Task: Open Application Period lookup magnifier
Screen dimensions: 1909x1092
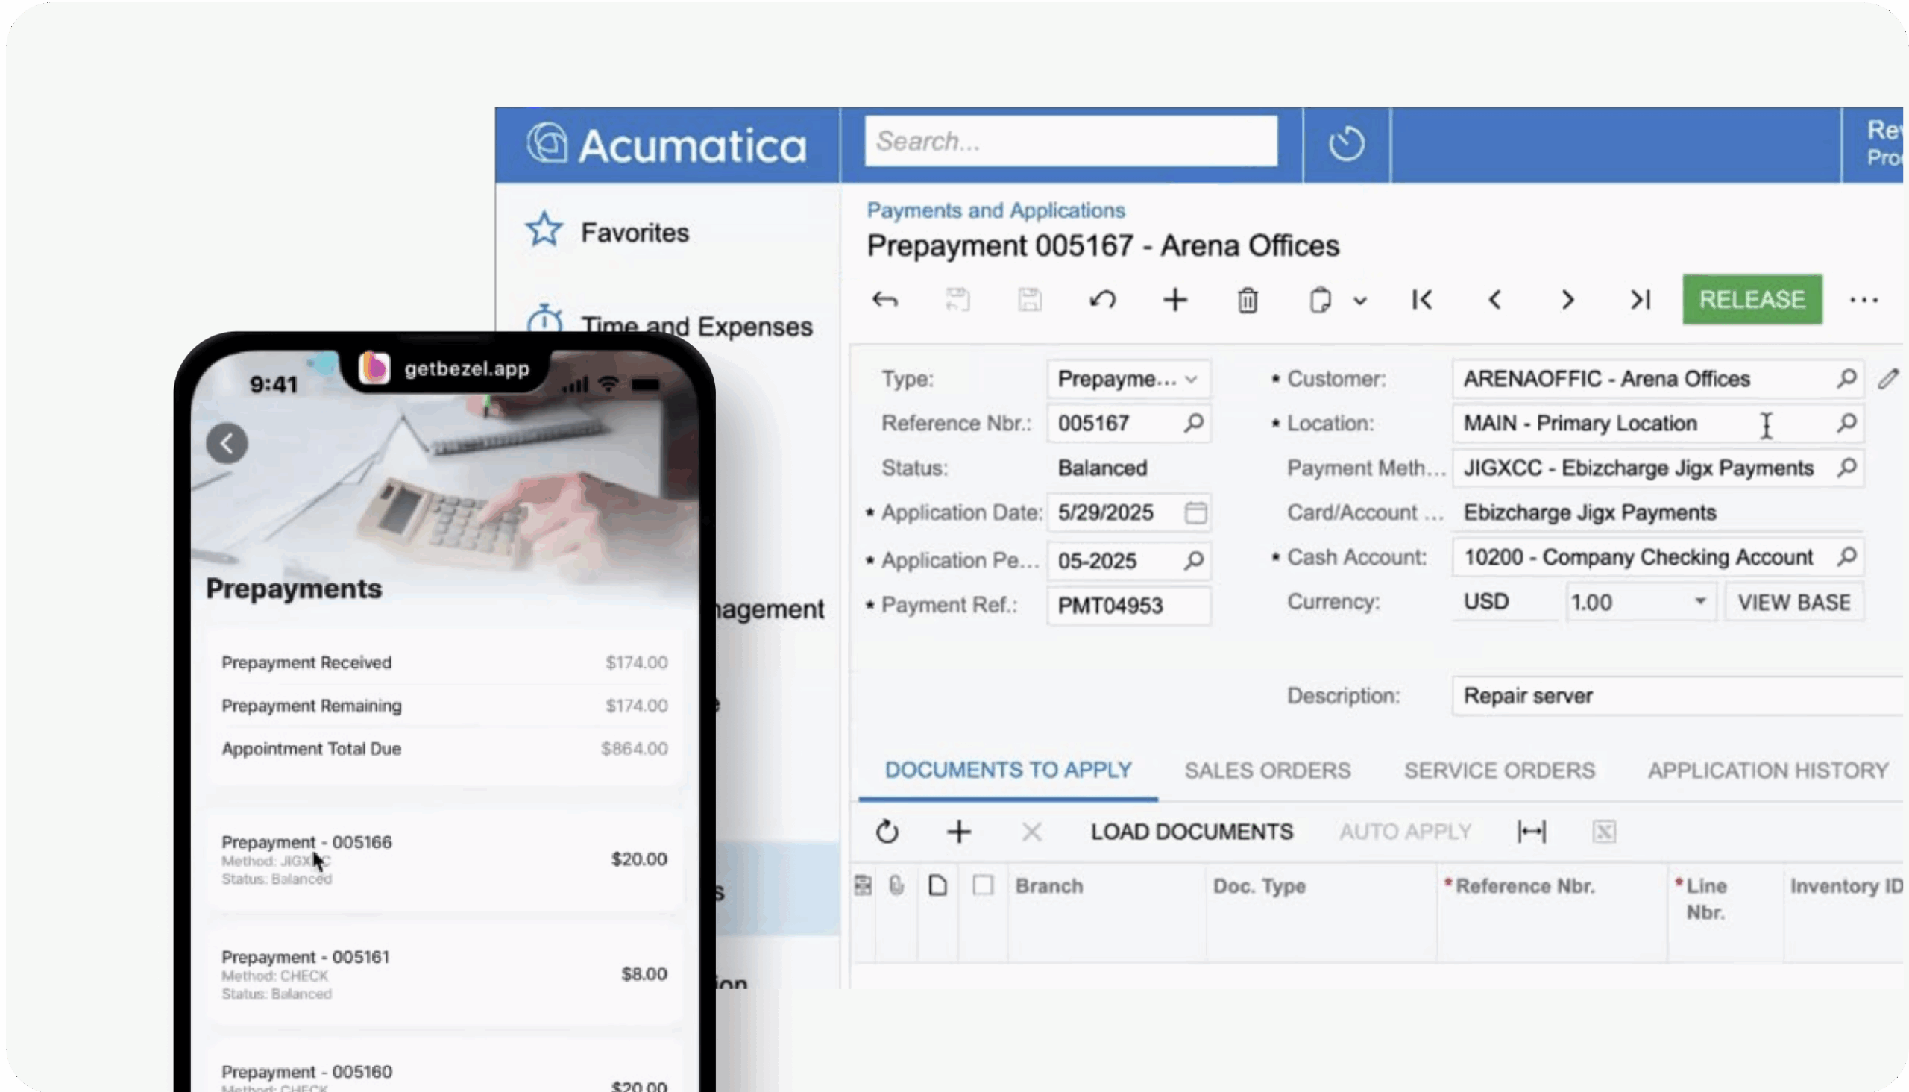Action: pos(1193,560)
